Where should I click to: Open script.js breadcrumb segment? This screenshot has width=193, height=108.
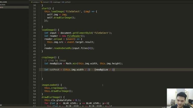[36, 2]
